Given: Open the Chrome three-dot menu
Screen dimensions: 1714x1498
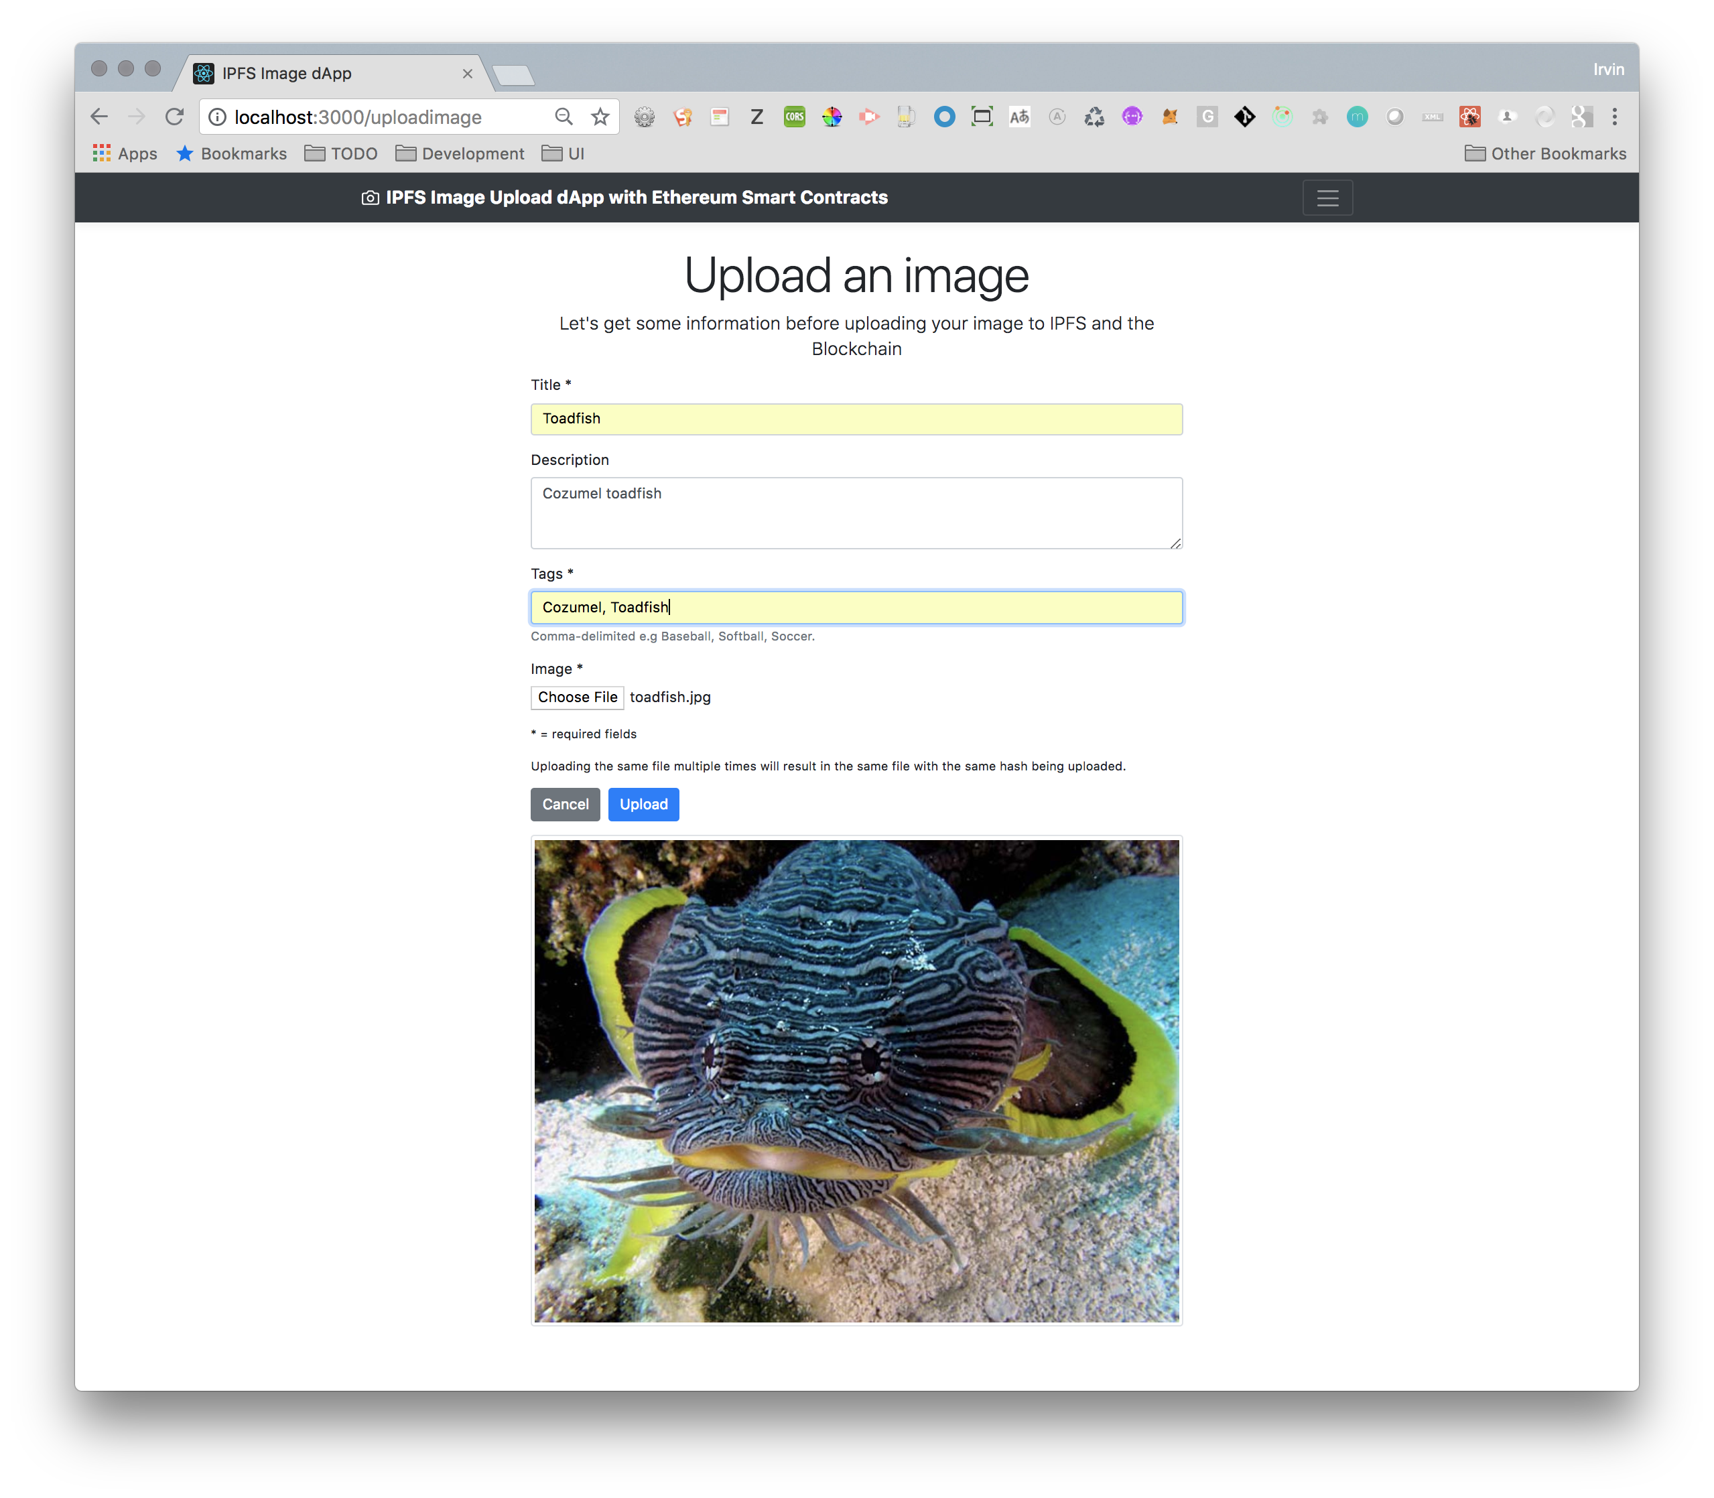Looking at the screenshot, I should (1615, 117).
